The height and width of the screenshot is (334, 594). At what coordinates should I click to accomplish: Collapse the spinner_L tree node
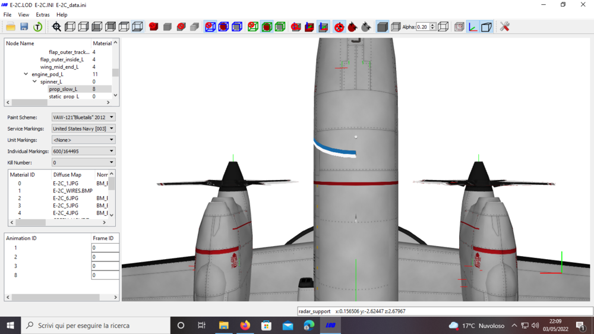[34, 81]
